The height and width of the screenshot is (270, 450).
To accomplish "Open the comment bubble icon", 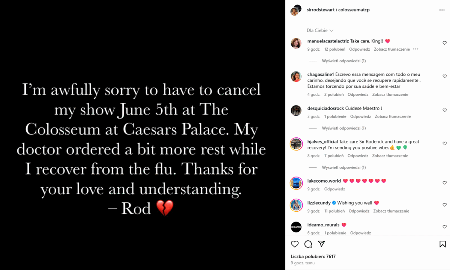I will [x=308, y=244].
